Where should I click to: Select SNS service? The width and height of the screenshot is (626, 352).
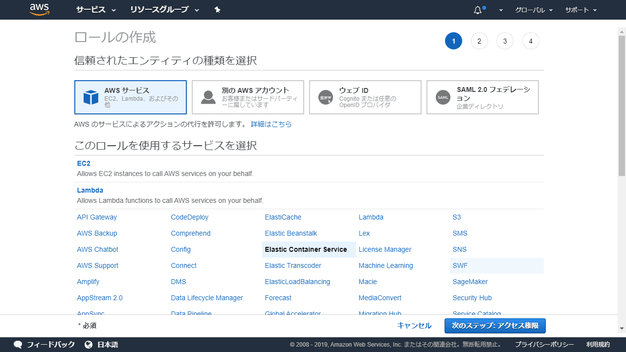[460, 249]
